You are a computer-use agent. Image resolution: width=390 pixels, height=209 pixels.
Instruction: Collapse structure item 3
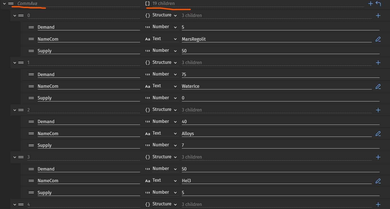[15, 157]
